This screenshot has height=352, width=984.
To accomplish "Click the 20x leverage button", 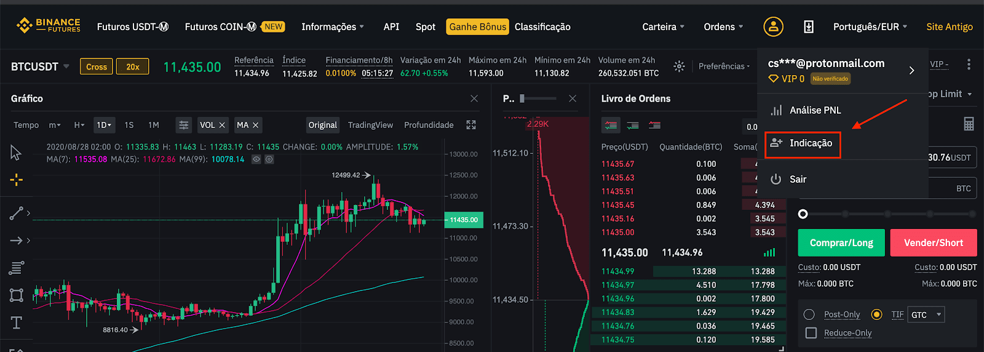I will [x=132, y=66].
